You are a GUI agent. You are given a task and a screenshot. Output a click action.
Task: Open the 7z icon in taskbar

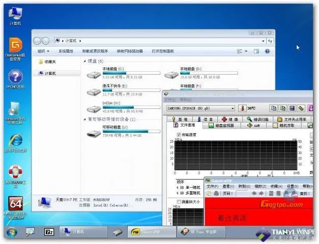49,232
